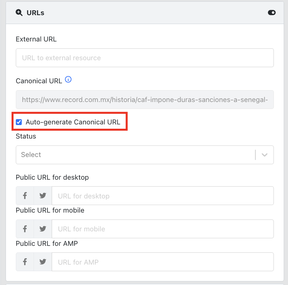Click the External URL input field
Image resolution: width=288 pixels, height=285 pixels.
click(x=145, y=58)
